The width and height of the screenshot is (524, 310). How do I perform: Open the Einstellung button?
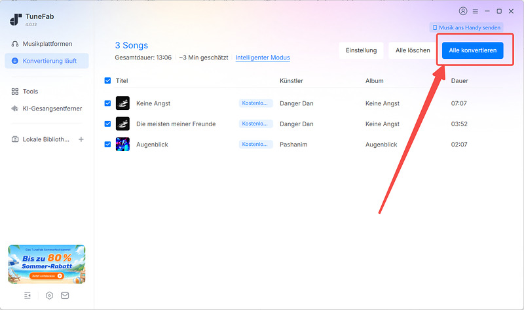362,50
